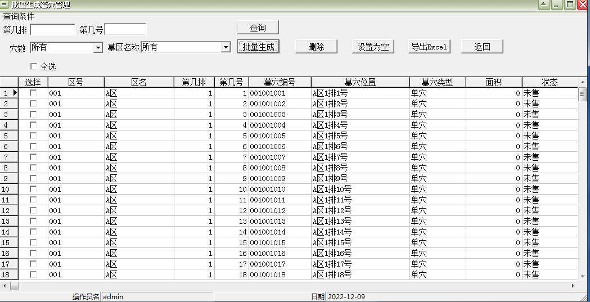Screen dimensions: 590x302
Task: Click the 墓穴编号 column header
Action: [x=280, y=82]
